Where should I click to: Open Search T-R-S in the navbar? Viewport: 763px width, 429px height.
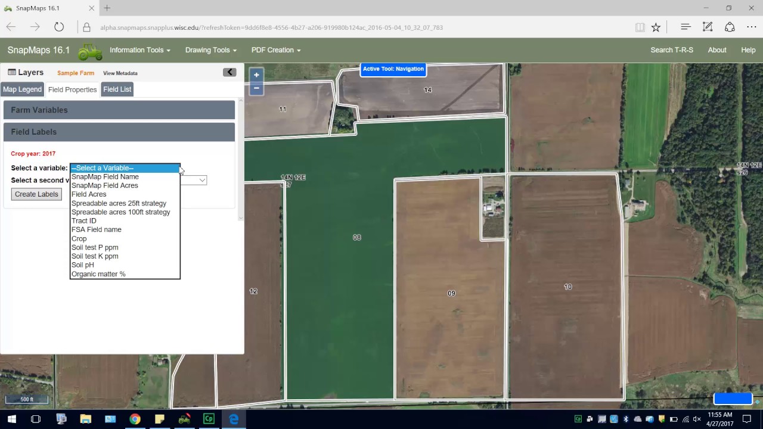point(672,50)
